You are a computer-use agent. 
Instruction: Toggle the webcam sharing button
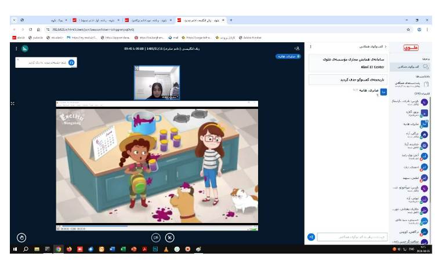156,237
